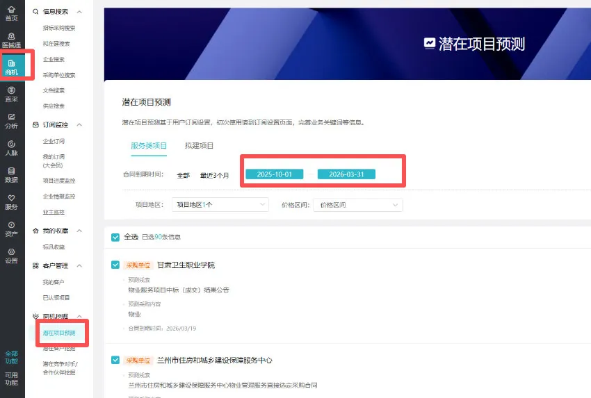Open the 项目地区 dropdown
The height and width of the screenshot is (398, 591).
tap(220, 205)
